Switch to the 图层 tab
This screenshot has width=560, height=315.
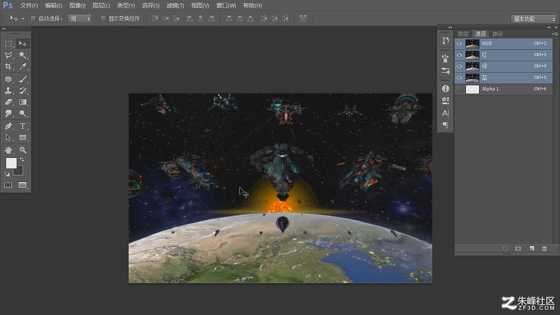[463, 34]
